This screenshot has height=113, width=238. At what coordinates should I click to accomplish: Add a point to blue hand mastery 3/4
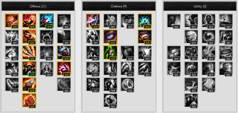(x=46, y=21)
